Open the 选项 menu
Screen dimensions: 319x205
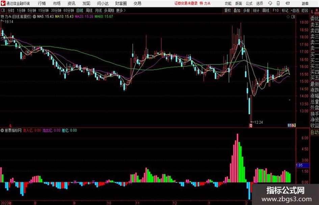tap(259, 3)
